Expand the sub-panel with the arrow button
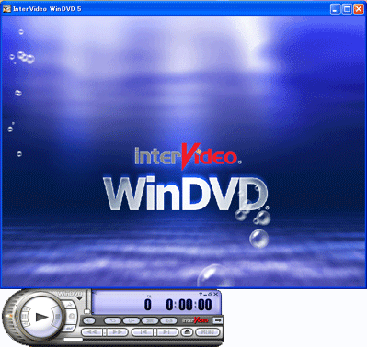The image size is (367, 347). pyautogui.click(x=218, y=320)
